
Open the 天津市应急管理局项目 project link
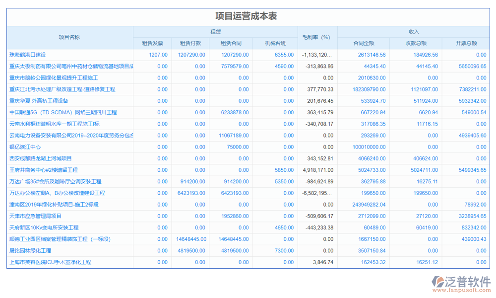coord(36,216)
